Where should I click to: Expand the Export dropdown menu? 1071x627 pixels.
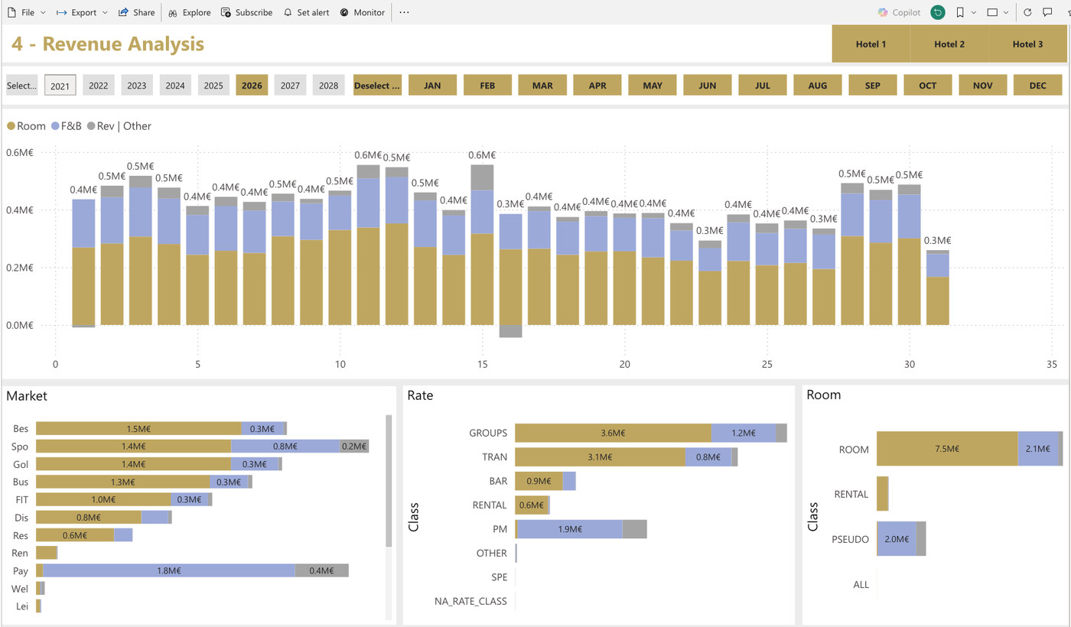click(82, 12)
